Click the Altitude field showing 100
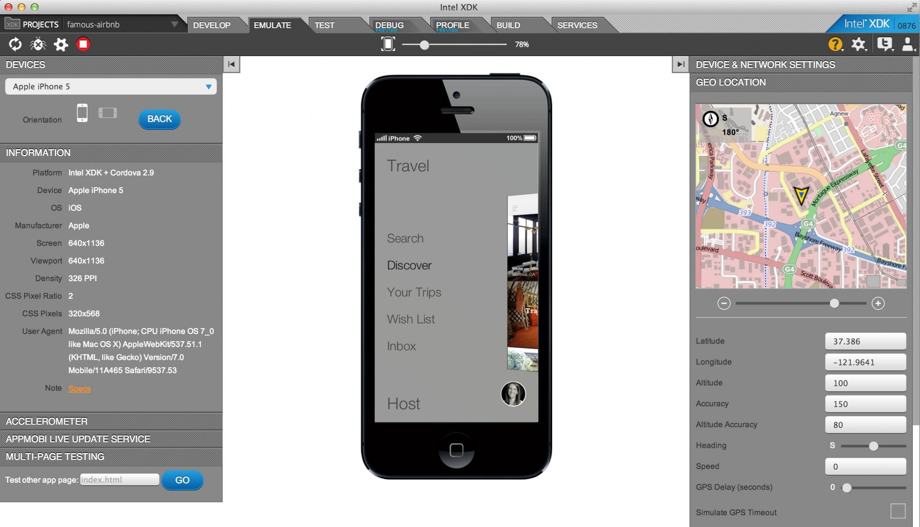920x527 pixels. [865, 383]
